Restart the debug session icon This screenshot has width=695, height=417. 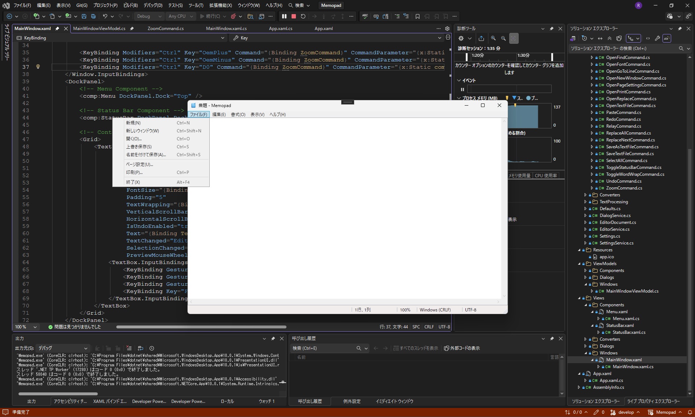tap(303, 16)
